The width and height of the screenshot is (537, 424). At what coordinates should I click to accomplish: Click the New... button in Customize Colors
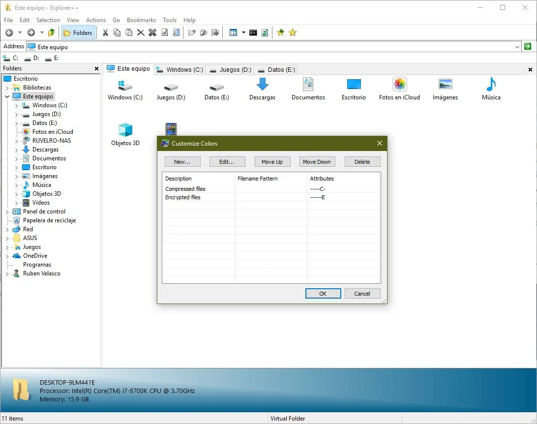(x=182, y=162)
